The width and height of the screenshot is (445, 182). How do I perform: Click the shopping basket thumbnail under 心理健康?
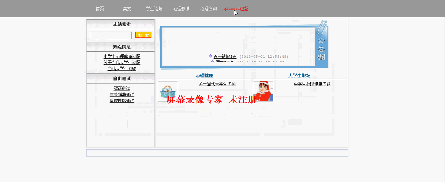click(x=168, y=91)
